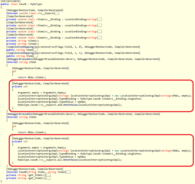The height and width of the screenshot is (184, 195).
Task: Expand the collapsed <Item1>c__Binding class body
Action: point(100,19)
